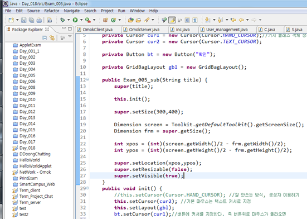
Task: Open the External Tools dropdown arrow
Action: point(94,20)
